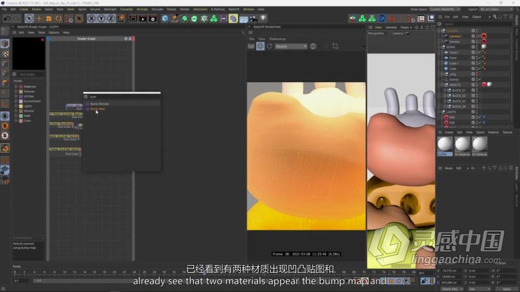Viewport: 520px width, 292px height.
Task: Select the Cube.1 object in Object Manager
Action: 453,64
